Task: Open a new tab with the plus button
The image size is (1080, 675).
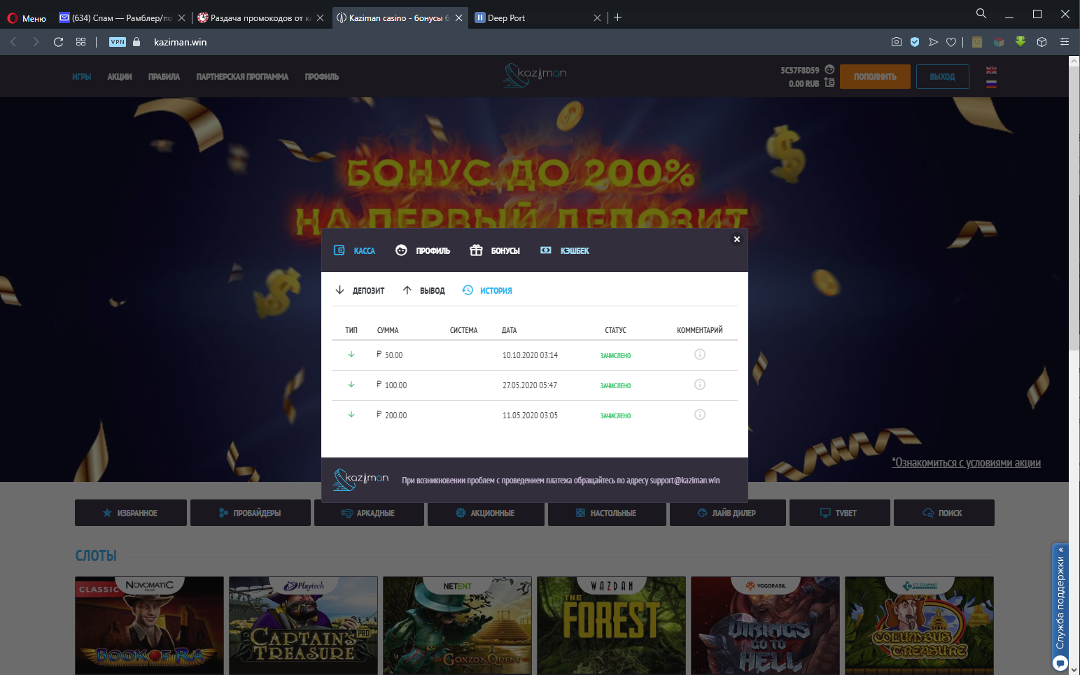Action: coord(617,17)
